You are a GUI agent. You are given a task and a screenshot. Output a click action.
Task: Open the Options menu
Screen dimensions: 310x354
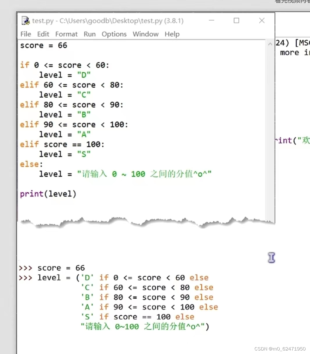(114, 34)
